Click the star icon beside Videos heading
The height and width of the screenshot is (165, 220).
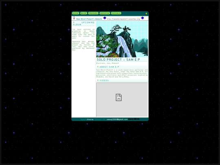[x=98, y=80]
